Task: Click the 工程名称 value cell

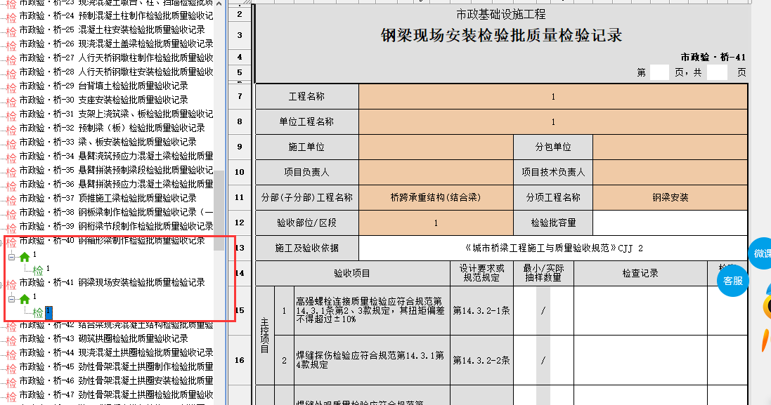Action: click(x=552, y=97)
